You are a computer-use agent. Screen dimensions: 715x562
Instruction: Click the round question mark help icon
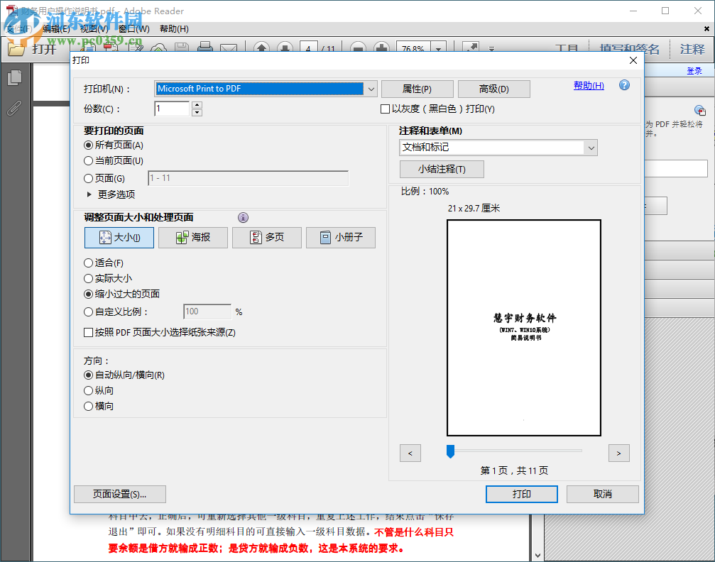point(623,84)
